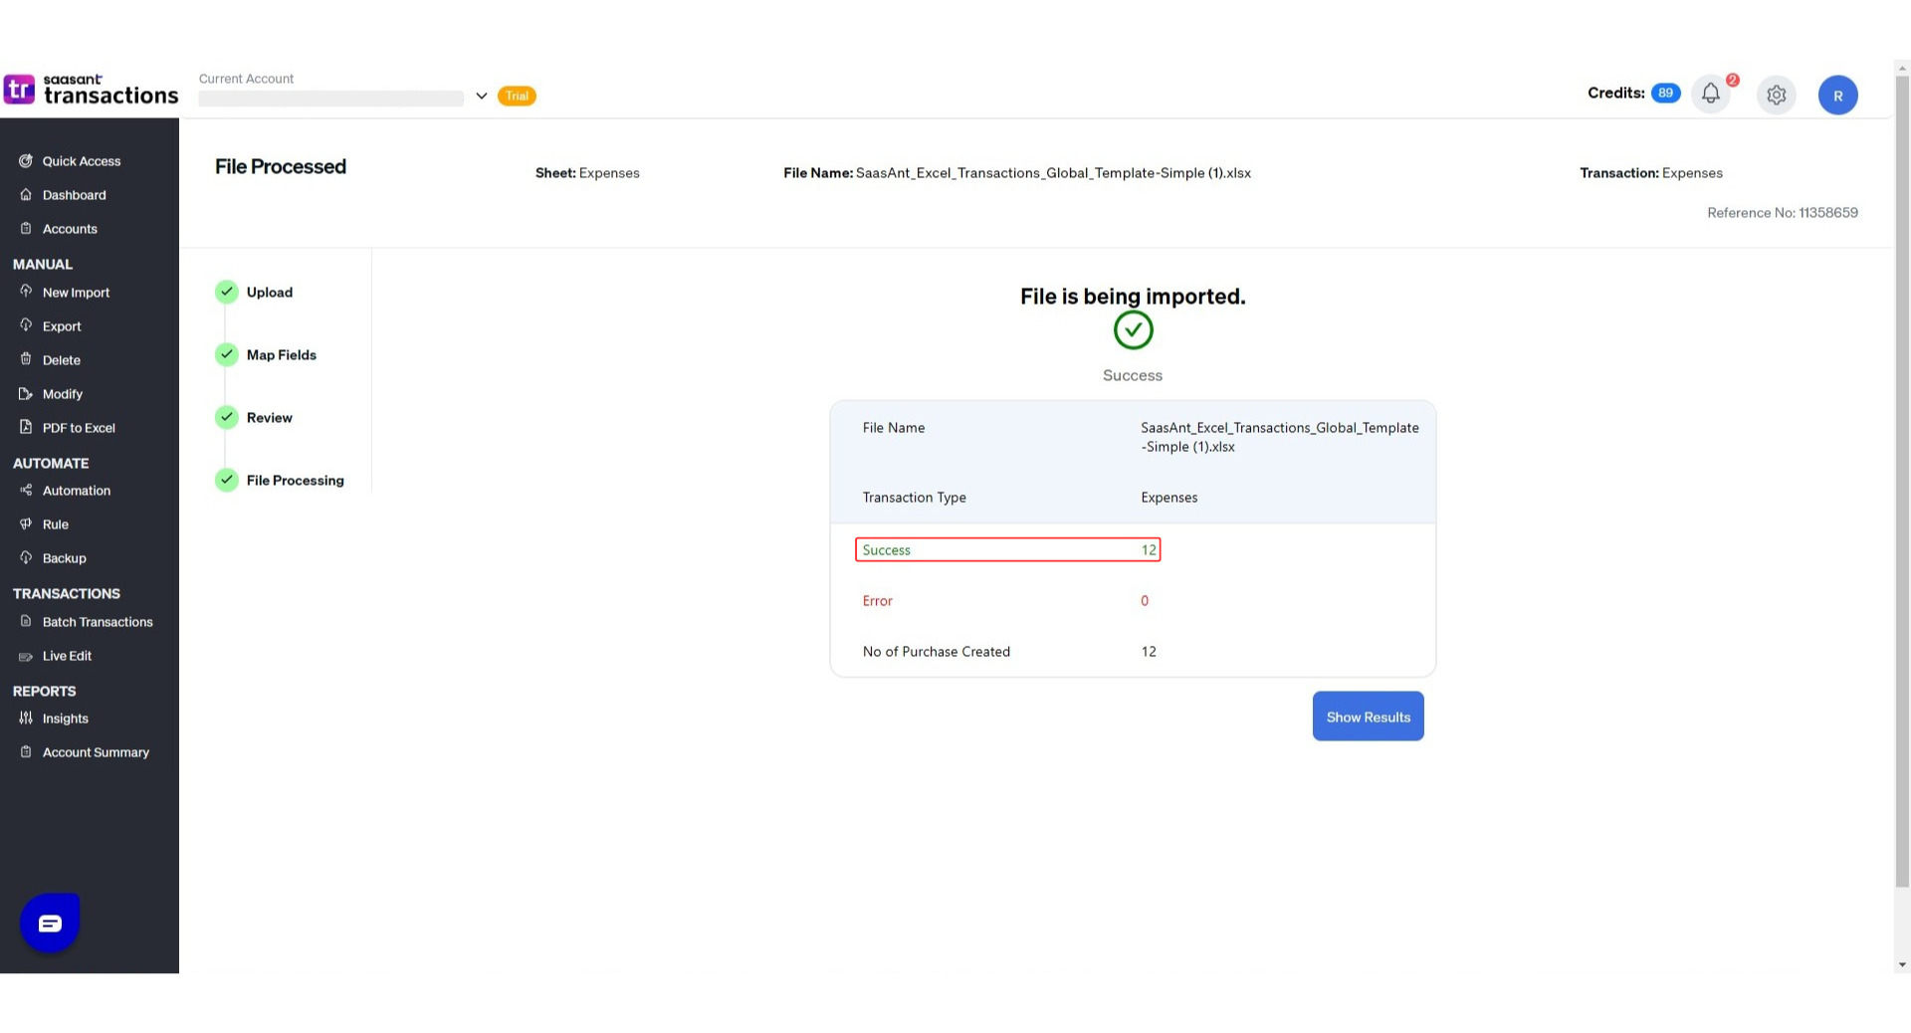Screen dimensions: 1911x1033
Task: Open the notifications bell
Action: [1710, 95]
